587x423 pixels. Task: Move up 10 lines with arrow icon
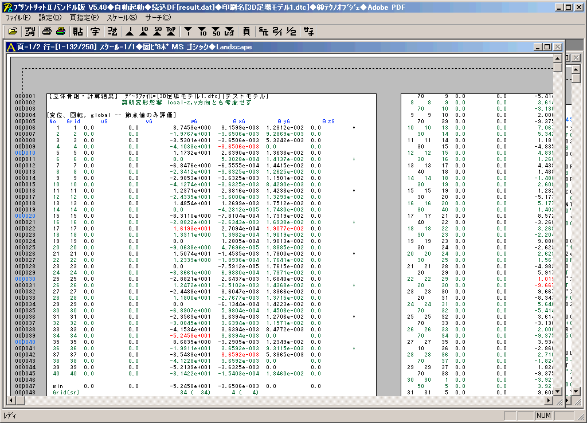pos(143,32)
